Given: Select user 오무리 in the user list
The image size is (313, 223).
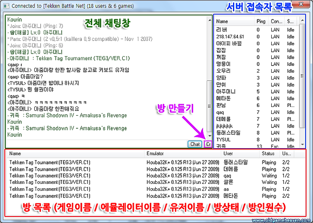Looking at the screenshot, I should 257,71.
